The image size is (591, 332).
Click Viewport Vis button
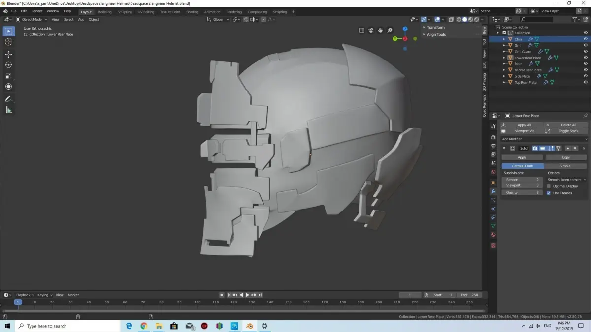(522, 131)
